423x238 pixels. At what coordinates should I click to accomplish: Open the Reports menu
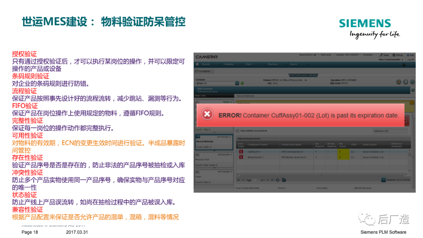click(x=206, y=64)
